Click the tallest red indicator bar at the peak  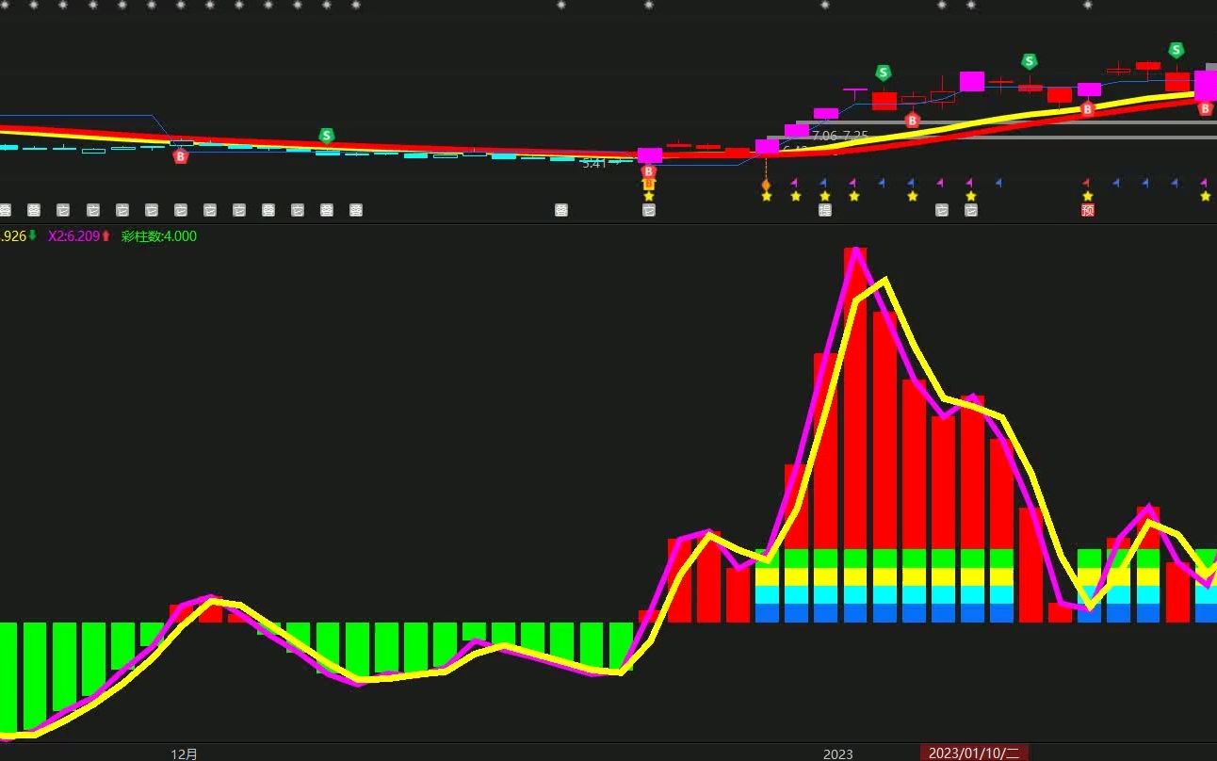pos(855,397)
